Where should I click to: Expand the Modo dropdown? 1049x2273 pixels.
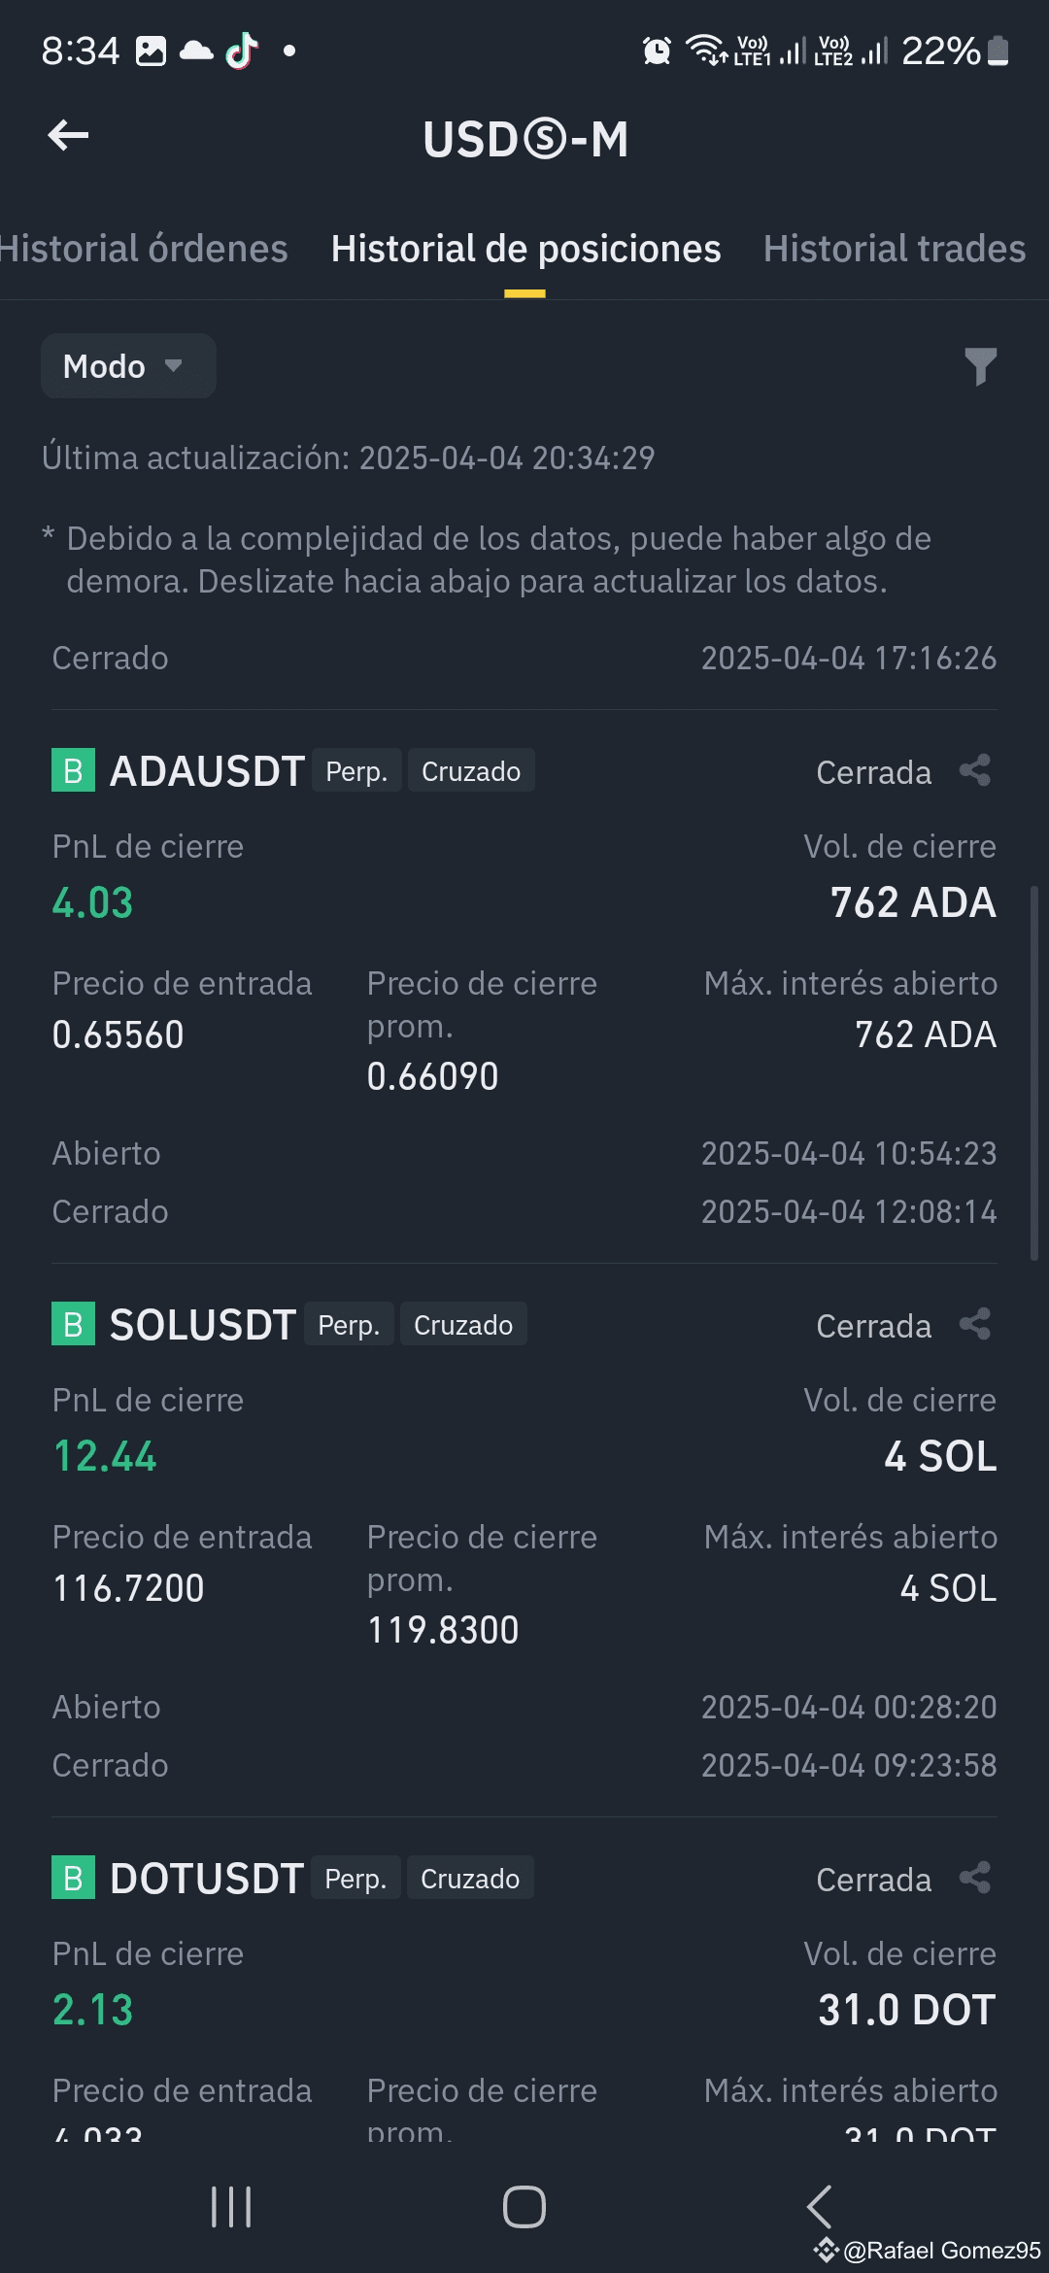pyautogui.click(x=128, y=366)
